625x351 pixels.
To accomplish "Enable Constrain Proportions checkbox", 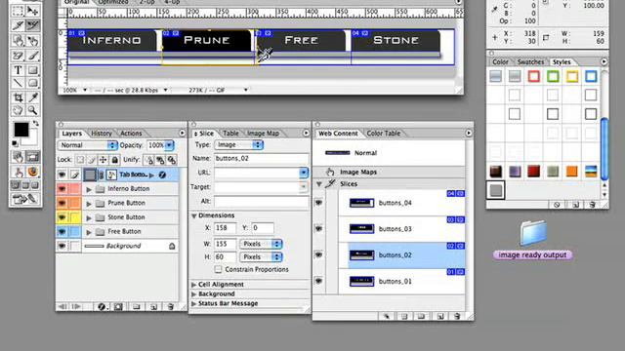I will pos(218,269).
